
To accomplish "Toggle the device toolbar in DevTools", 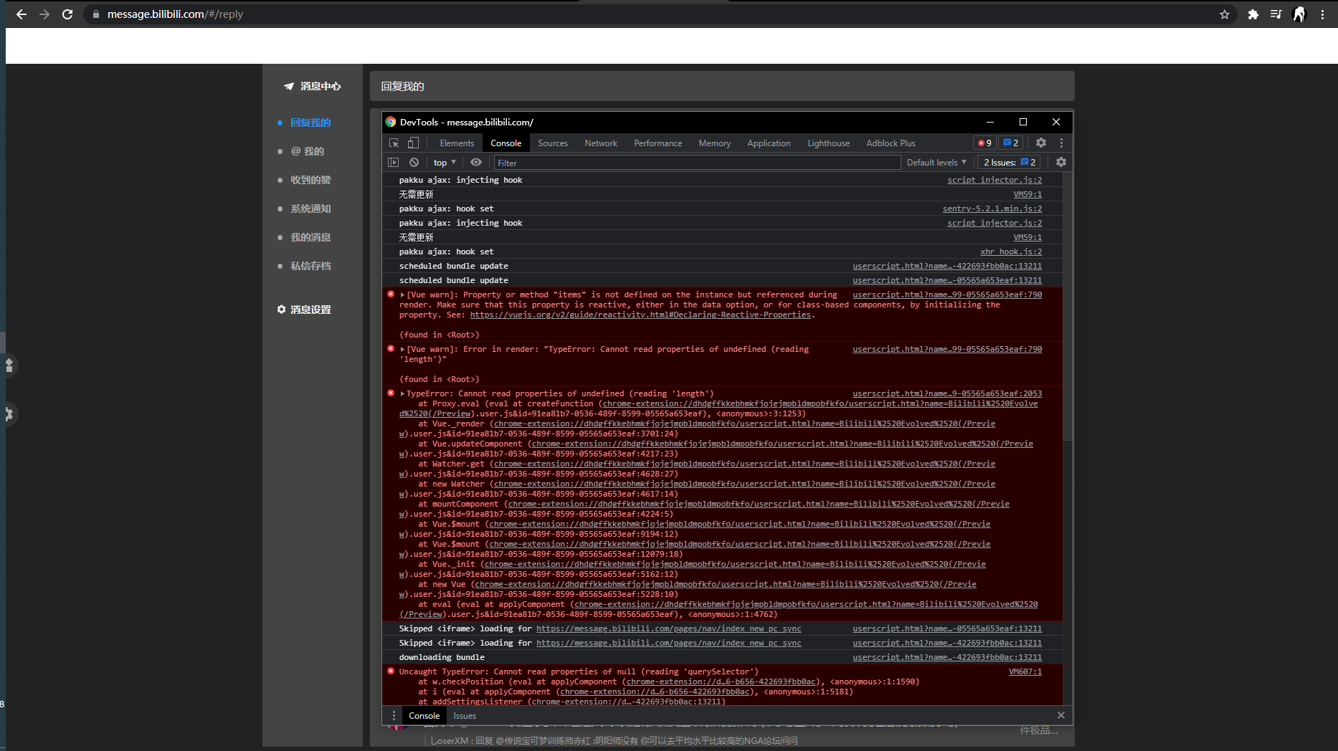I will (413, 143).
